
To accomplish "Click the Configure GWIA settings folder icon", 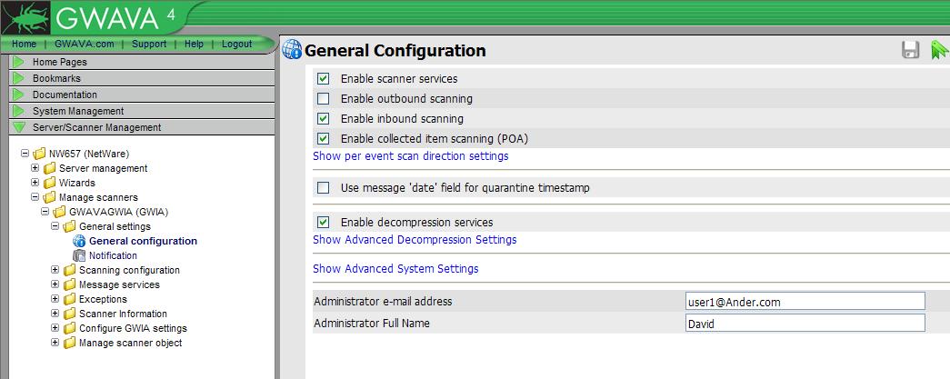I will point(70,328).
